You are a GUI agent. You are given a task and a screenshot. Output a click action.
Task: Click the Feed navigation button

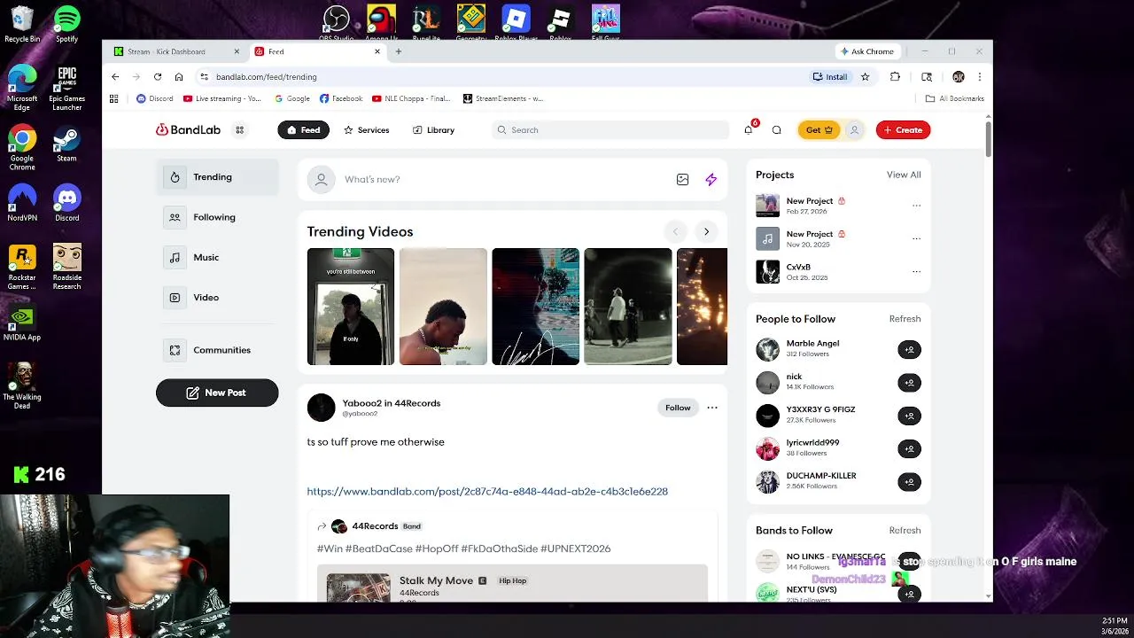click(303, 130)
